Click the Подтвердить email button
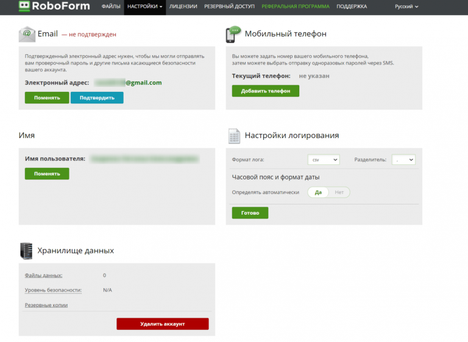468x342 pixels. pyautogui.click(x=97, y=97)
